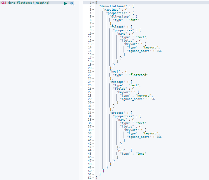Viewport: 209px width, 180px height.
Task: Click ignore_above 256 on line 15
Action: click(x=144, y=51)
